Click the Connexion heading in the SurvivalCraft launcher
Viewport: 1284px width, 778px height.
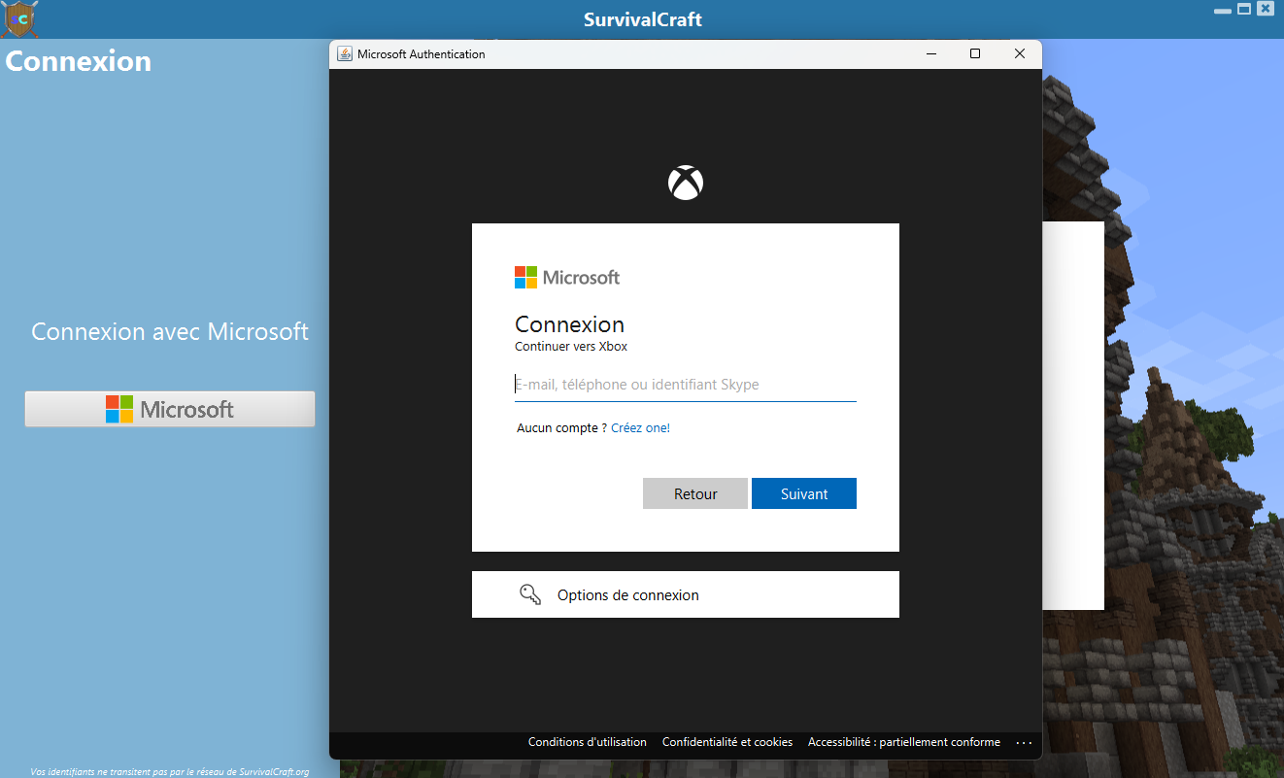point(79,61)
